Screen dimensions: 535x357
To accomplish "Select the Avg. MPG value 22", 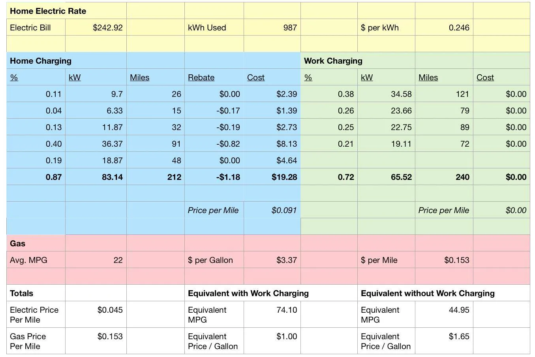I will [x=96, y=260].
